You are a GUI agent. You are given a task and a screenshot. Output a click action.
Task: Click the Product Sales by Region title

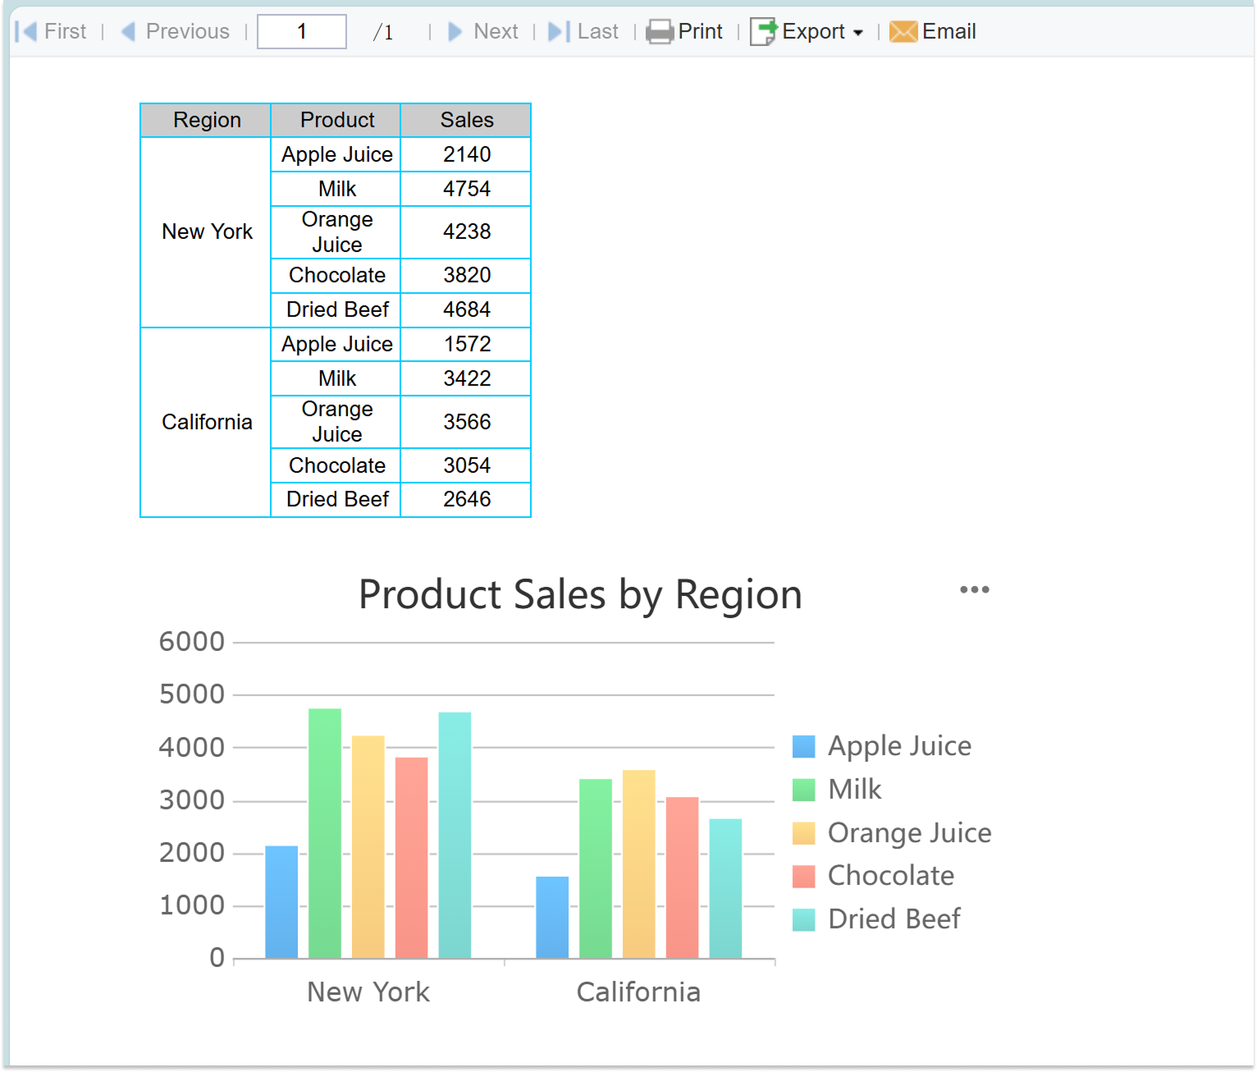[x=580, y=594]
